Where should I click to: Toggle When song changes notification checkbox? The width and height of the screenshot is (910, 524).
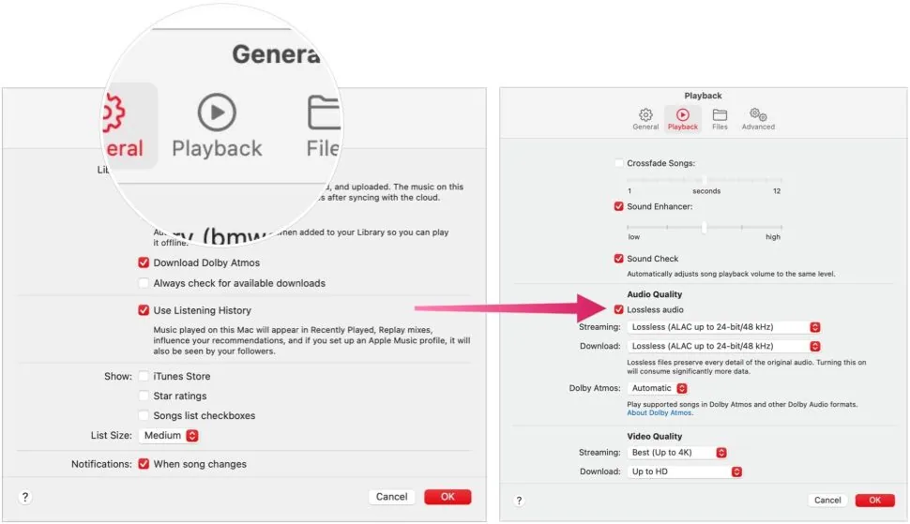[144, 464]
